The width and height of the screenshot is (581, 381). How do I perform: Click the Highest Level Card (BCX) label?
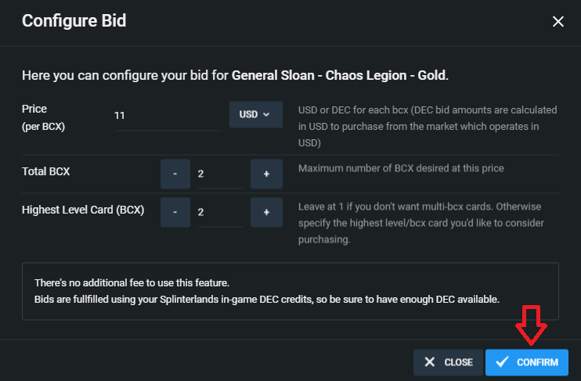83,210
